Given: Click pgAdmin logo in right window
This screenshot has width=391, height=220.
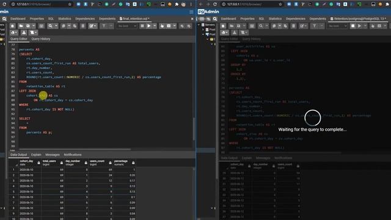Looking at the screenshot, I should point(208,12).
